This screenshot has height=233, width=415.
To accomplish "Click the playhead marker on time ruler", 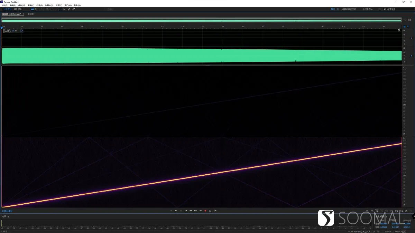I will coord(1,27).
